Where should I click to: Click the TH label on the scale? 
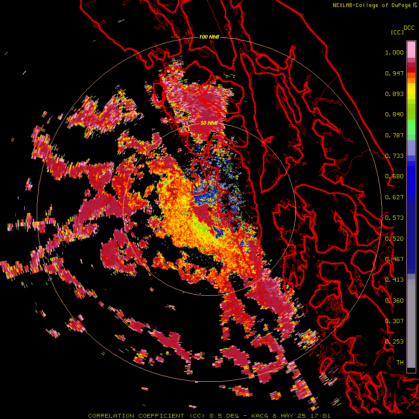pos(400,363)
